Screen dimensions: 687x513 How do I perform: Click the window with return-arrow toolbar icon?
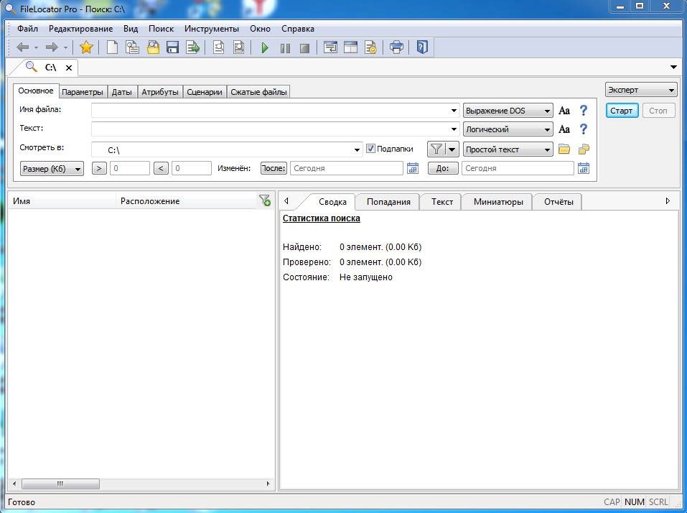(x=330, y=47)
